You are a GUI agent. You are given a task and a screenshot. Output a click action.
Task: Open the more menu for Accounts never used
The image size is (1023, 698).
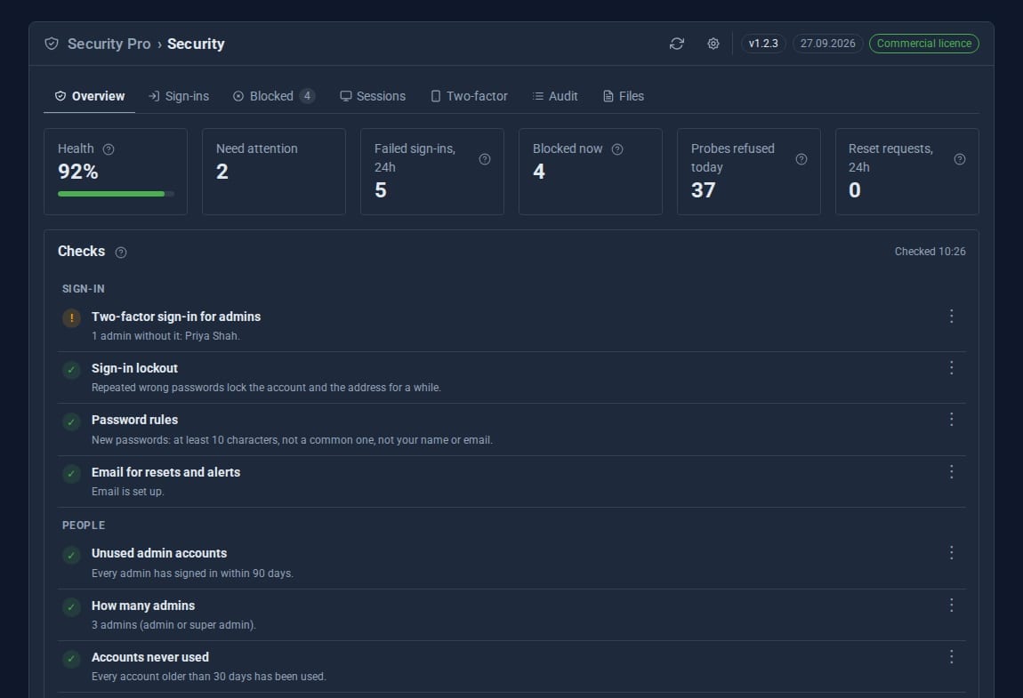(951, 657)
